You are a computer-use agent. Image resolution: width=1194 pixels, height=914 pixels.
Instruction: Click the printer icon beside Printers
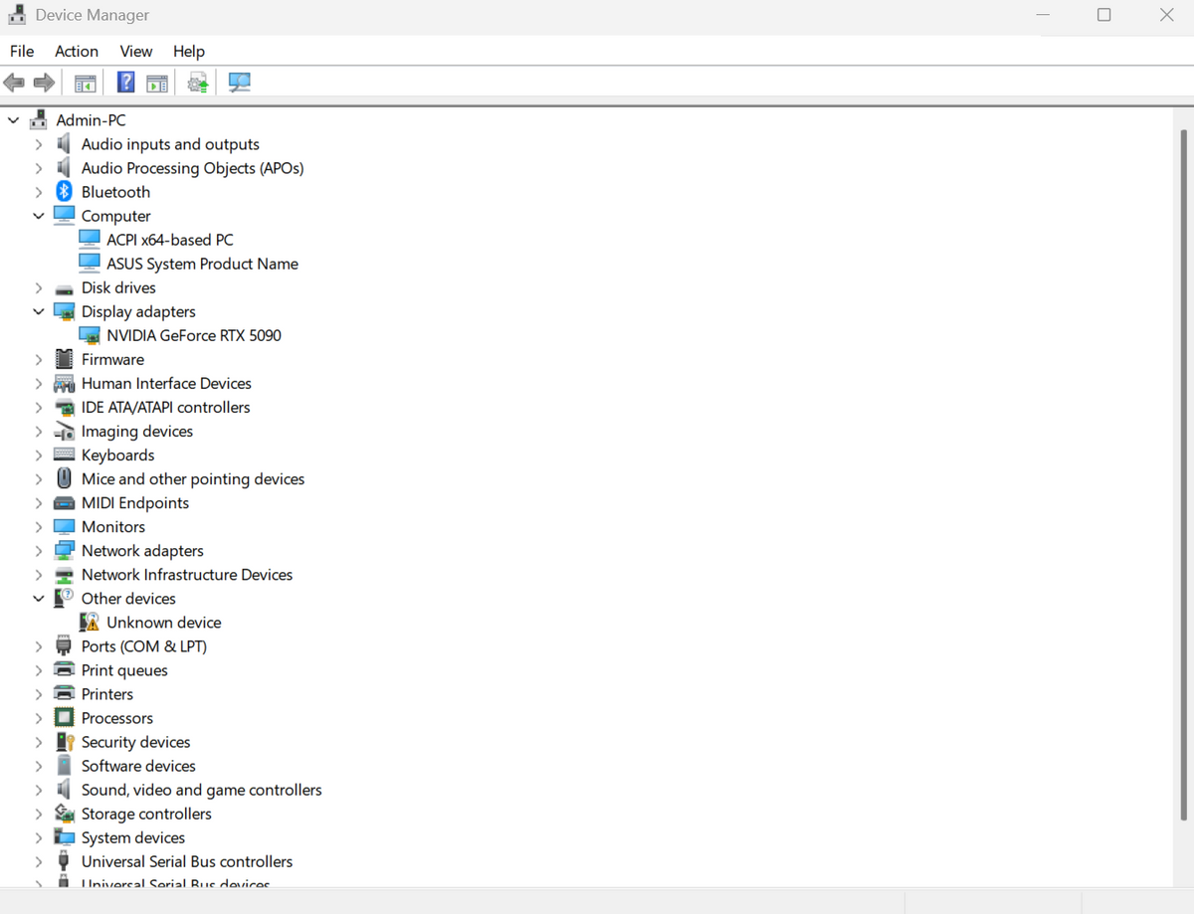[64, 693]
